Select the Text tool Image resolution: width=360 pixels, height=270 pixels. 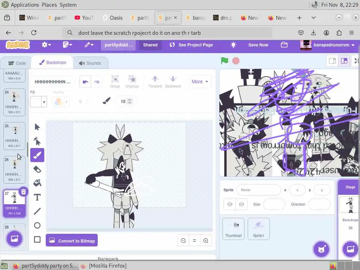click(37, 197)
